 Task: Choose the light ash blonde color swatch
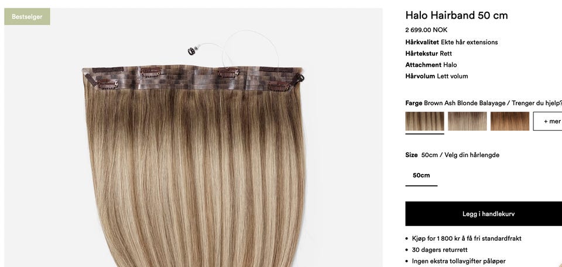tap(467, 121)
